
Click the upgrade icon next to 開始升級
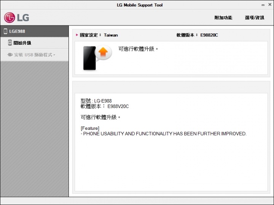click(10, 43)
